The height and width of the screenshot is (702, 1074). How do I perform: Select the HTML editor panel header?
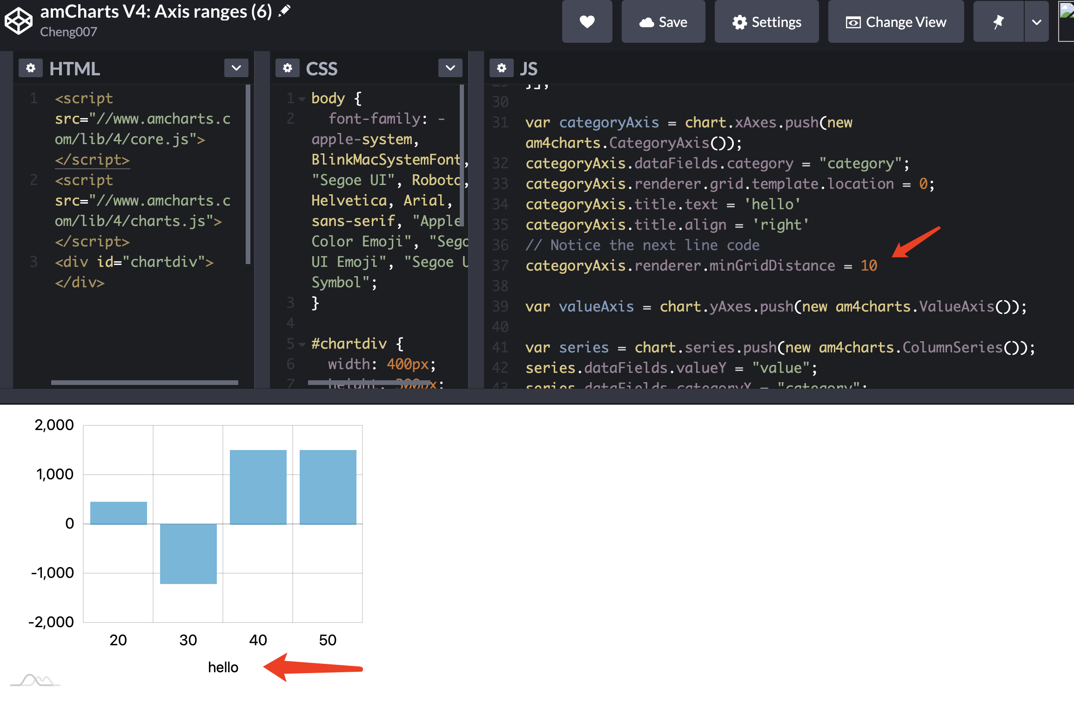point(75,68)
